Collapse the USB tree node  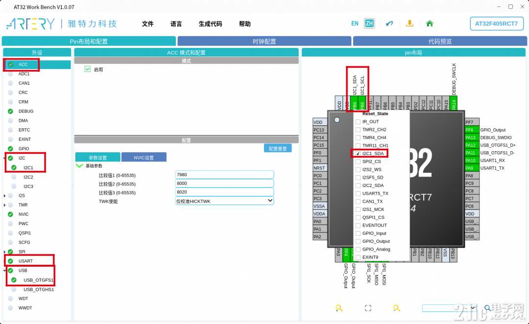pyautogui.click(x=5, y=271)
